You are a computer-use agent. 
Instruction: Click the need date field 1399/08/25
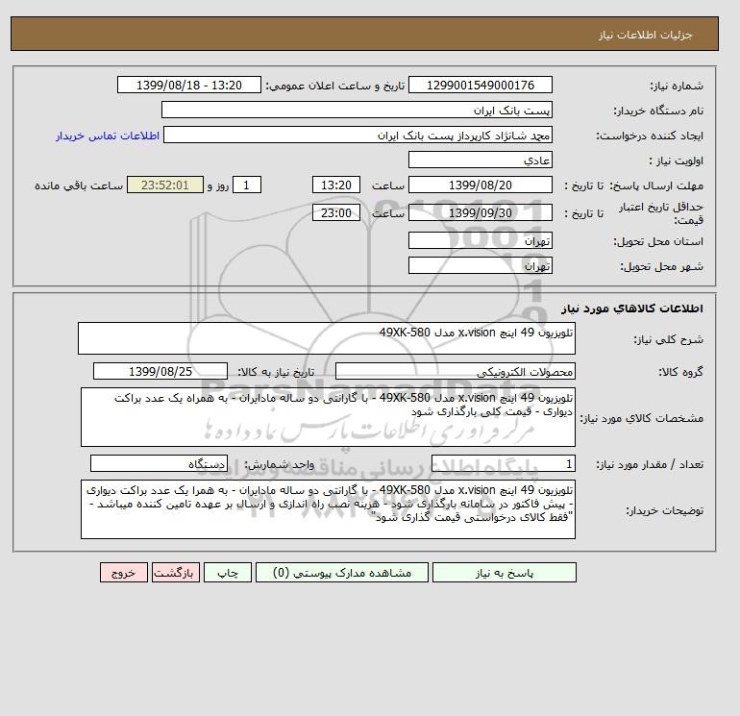(160, 372)
